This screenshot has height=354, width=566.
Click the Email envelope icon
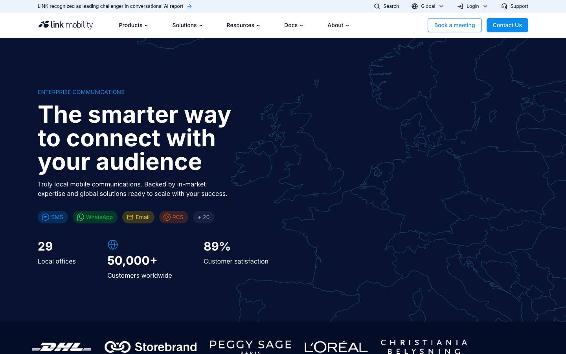click(130, 217)
